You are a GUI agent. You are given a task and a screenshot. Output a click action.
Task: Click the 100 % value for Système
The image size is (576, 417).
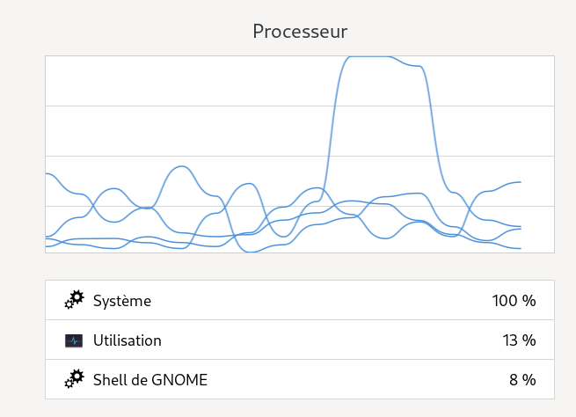(x=514, y=301)
